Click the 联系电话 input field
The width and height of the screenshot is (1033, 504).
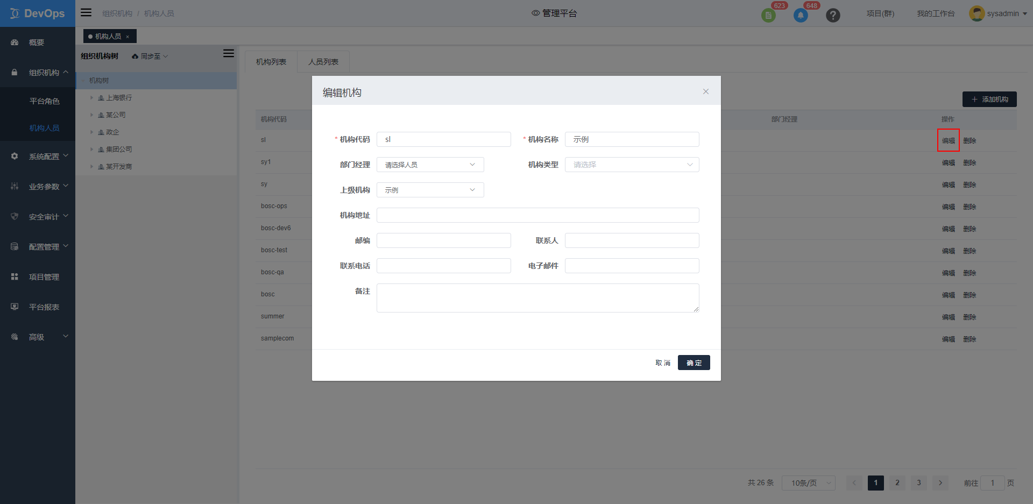tap(444, 266)
